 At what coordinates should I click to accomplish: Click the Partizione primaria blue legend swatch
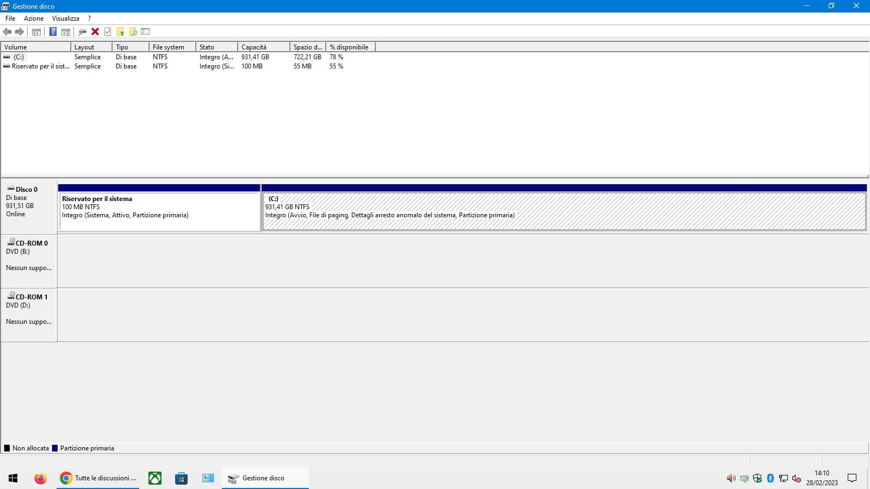coord(54,448)
